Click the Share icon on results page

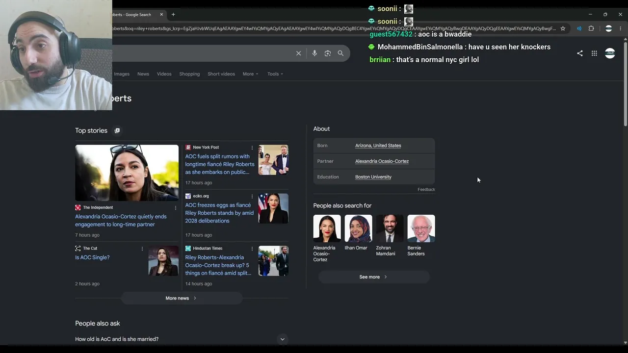tap(580, 53)
